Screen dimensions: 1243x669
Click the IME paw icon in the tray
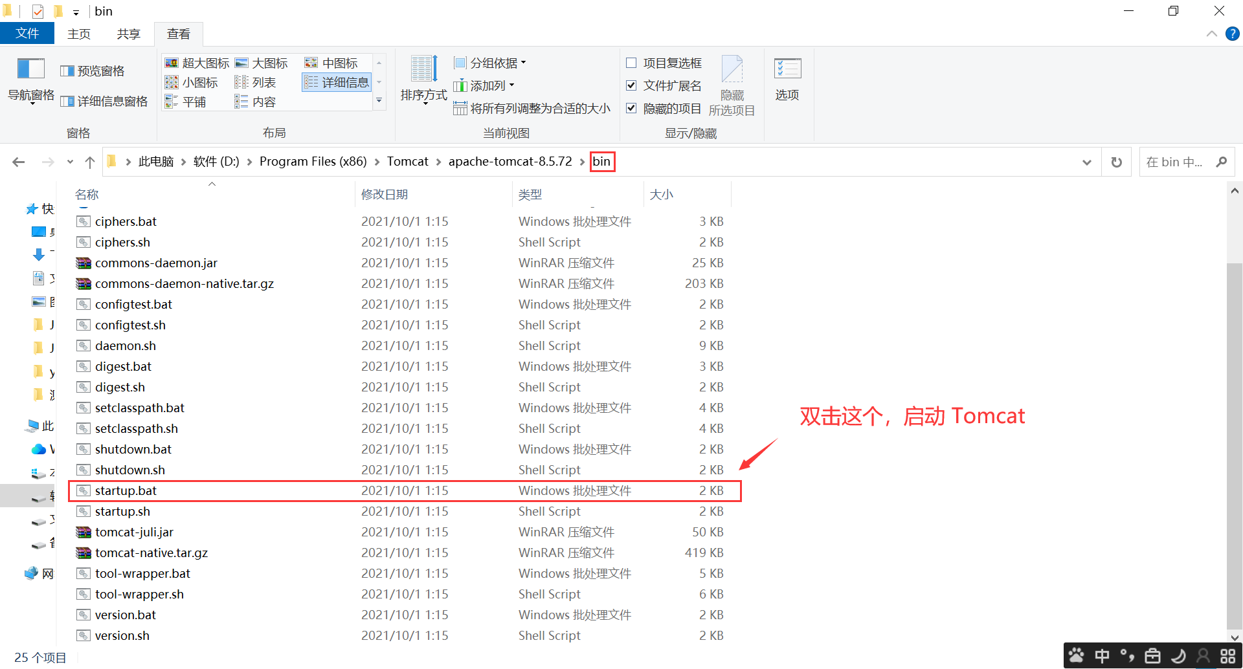[x=1077, y=656]
